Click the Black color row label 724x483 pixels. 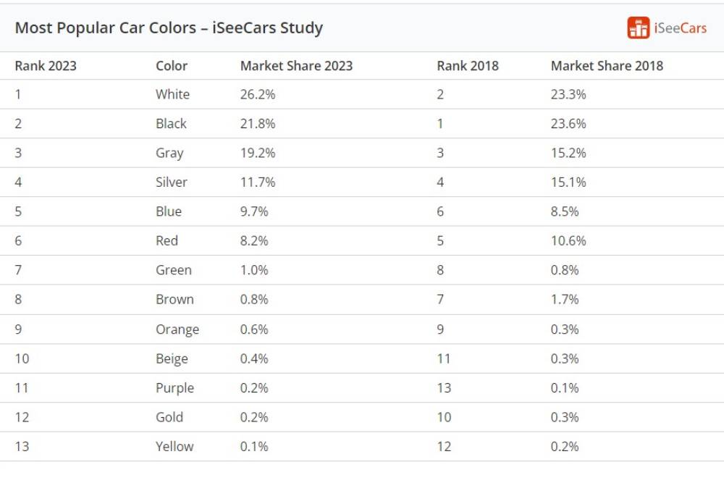point(171,124)
